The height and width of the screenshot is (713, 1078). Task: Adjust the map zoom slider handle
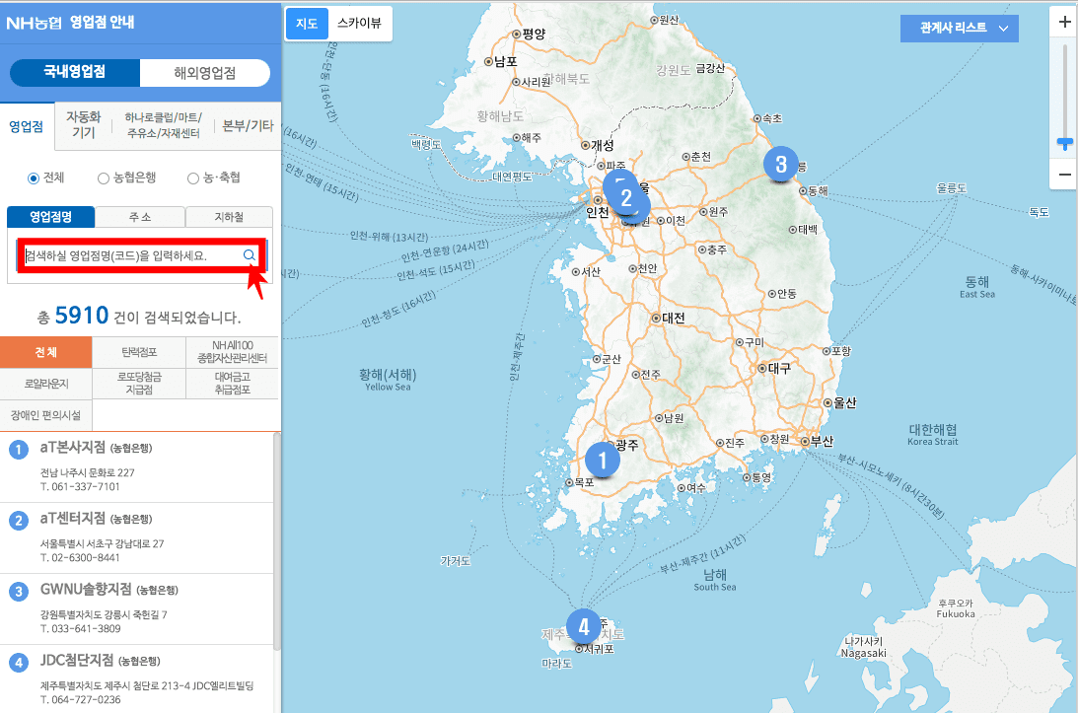1065,143
